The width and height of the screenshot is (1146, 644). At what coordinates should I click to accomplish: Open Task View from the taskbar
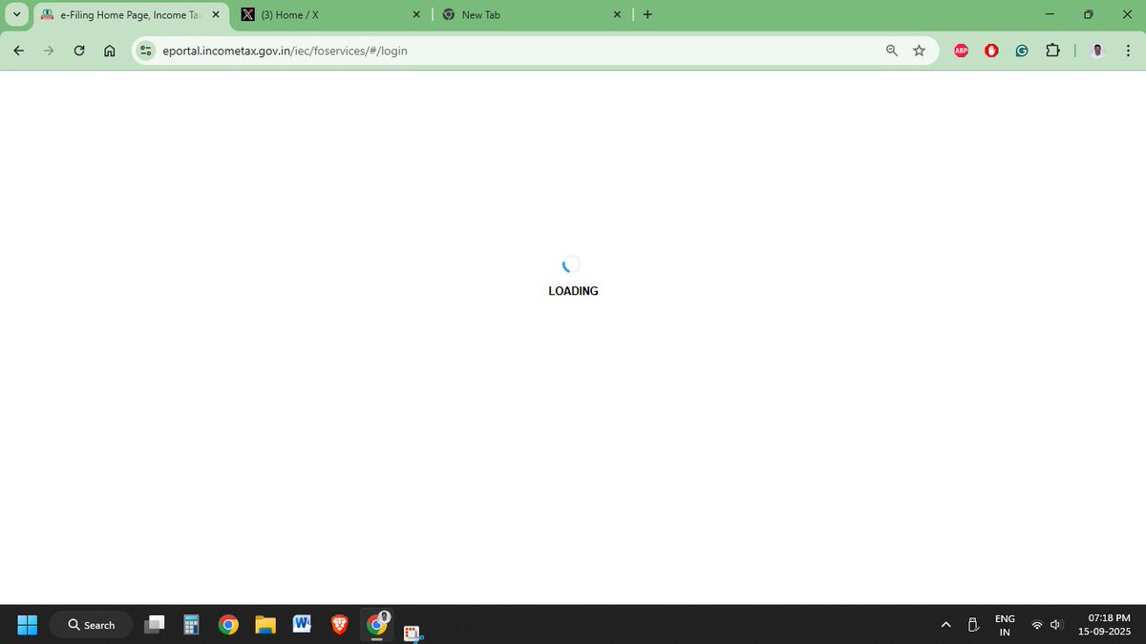click(155, 625)
